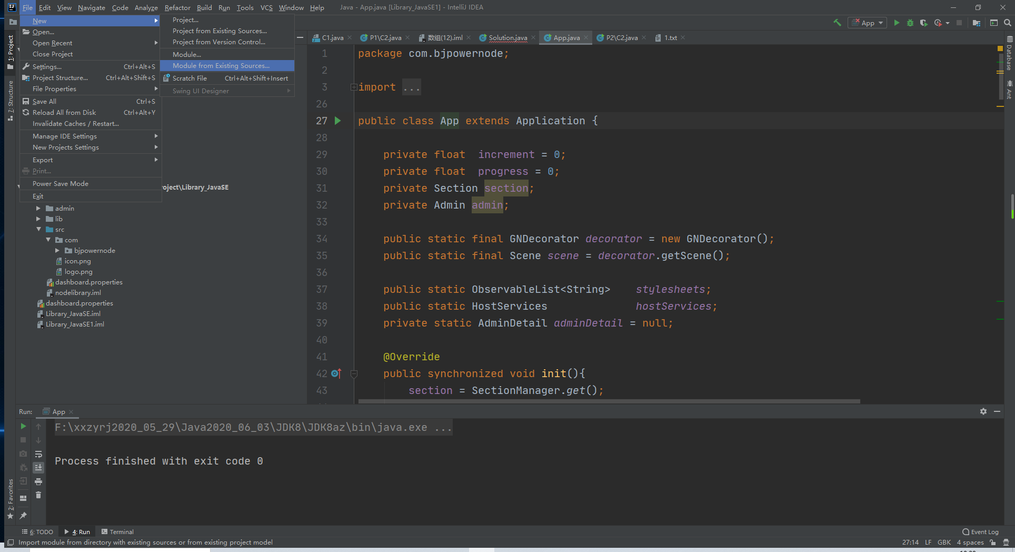1015x552 pixels.
Task: Toggle read-only lock in status bar
Action: [x=993, y=543]
